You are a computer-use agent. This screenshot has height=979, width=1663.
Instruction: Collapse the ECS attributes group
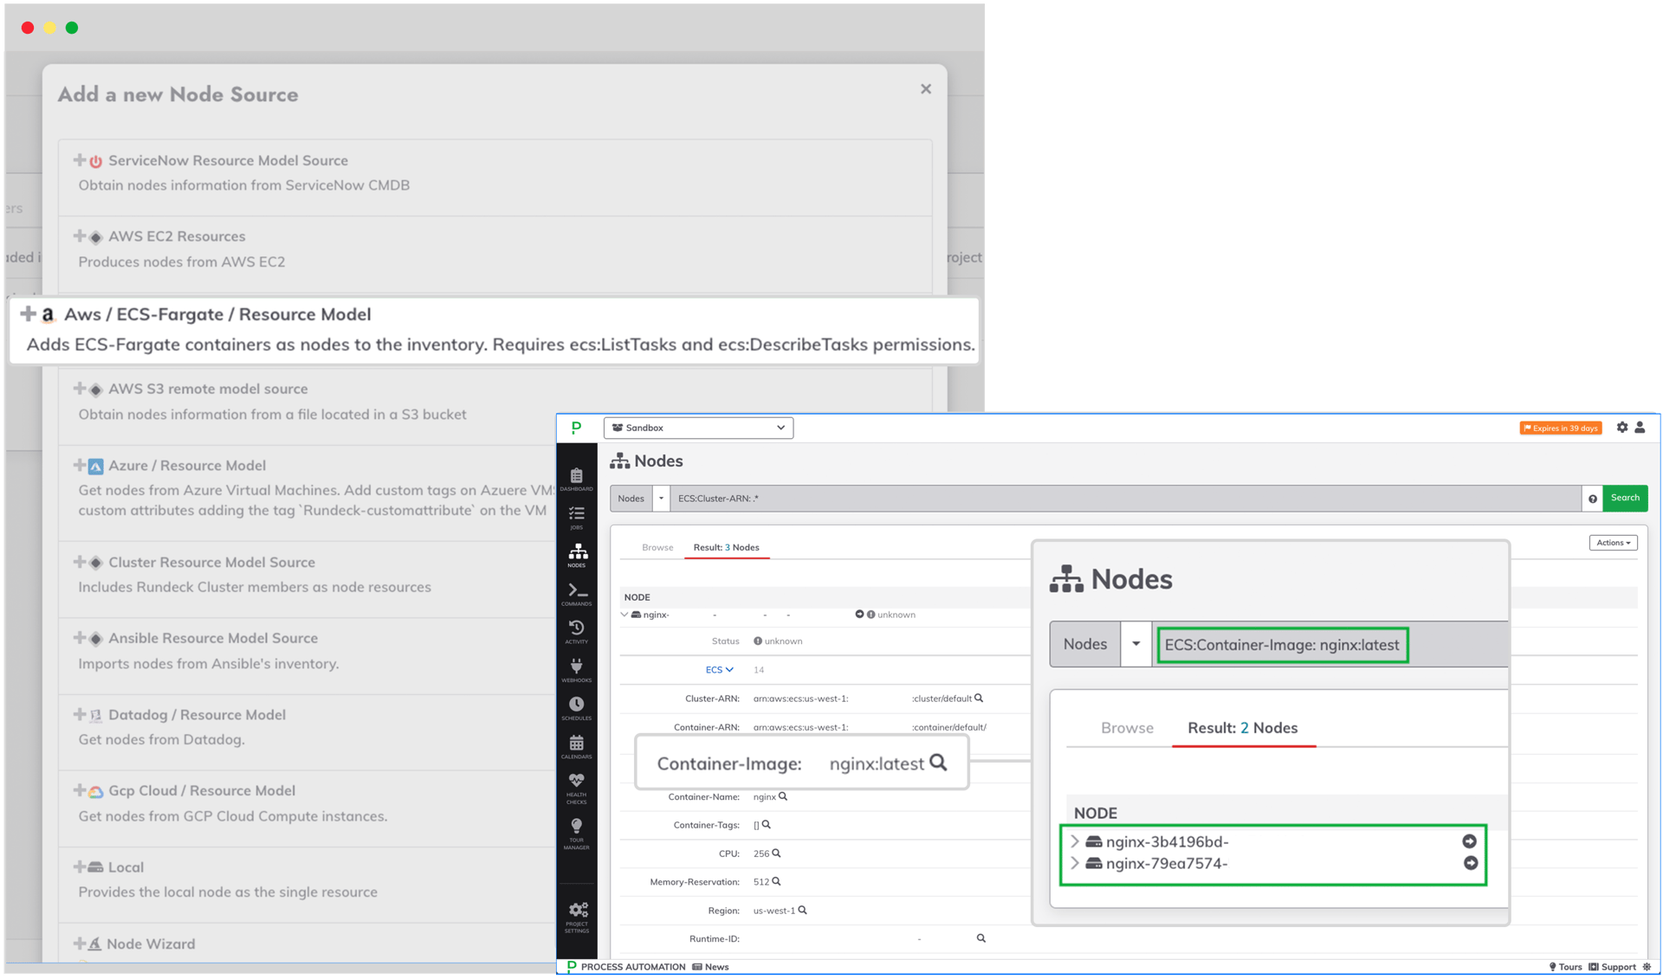[x=719, y=670]
